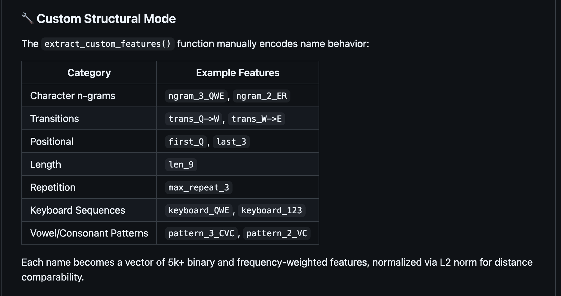
Task: Select the len_9 feature code
Action: 181,165
